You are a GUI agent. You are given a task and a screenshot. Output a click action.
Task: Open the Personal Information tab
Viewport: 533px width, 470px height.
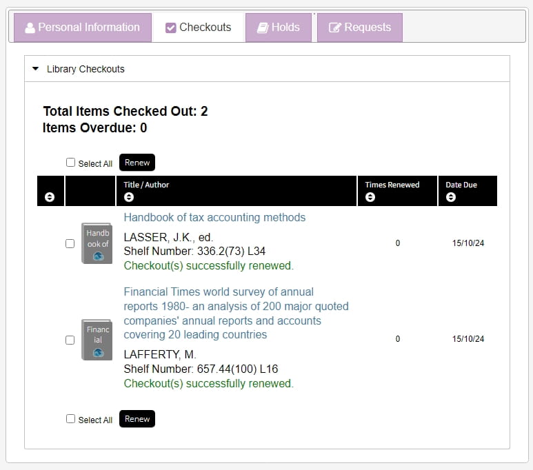[x=82, y=28]
